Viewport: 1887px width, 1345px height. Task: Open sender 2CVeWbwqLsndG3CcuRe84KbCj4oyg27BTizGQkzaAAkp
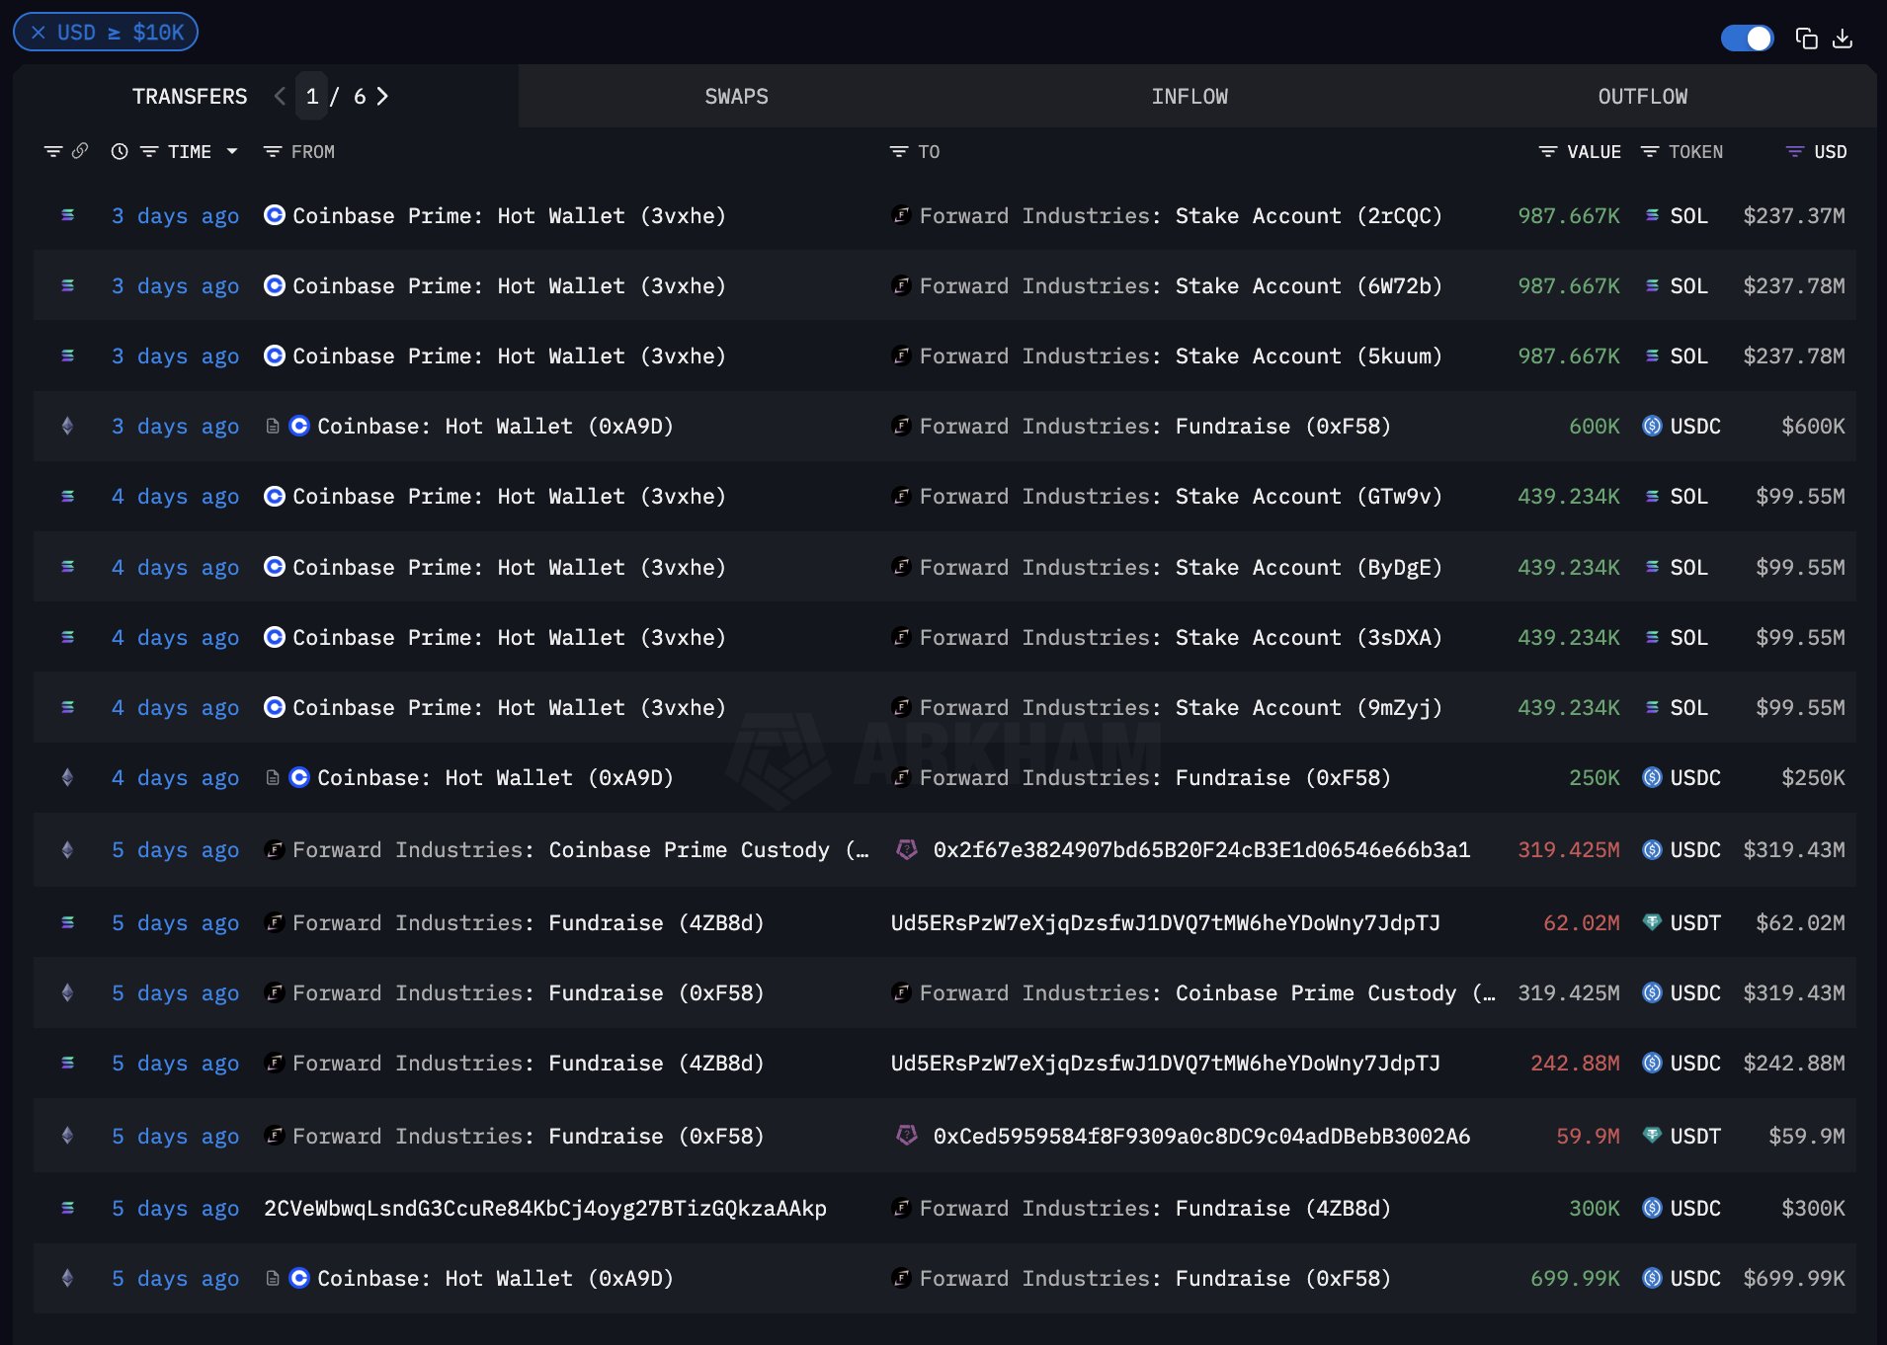point(545,1208)
